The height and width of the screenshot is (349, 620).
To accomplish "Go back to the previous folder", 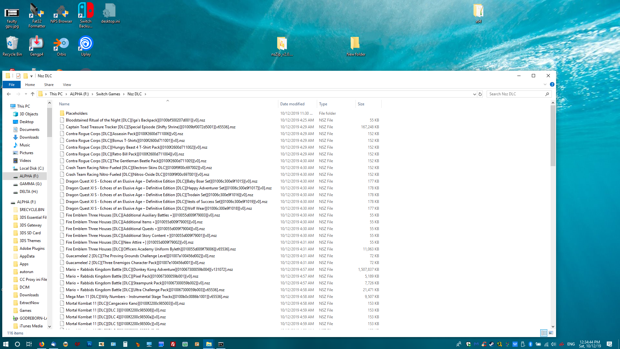I will pos(9,94).
